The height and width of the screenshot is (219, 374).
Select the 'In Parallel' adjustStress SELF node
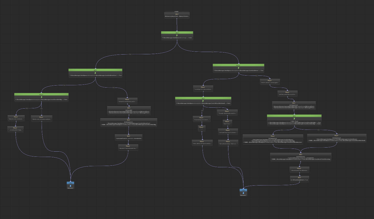pyautogui.click(x=129, y=110)
